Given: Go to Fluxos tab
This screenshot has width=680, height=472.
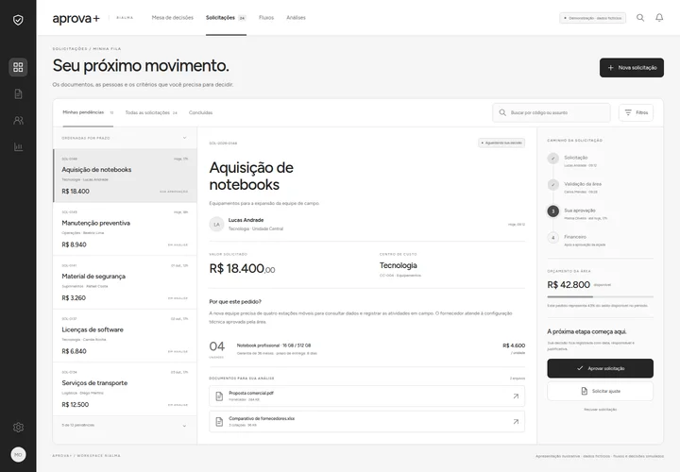Looking at the screenshot, I should (266, 18).
